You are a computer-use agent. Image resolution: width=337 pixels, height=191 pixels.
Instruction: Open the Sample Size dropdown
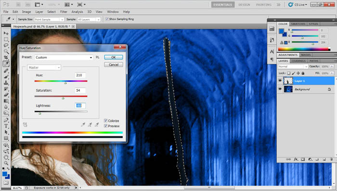click(49, 20)
